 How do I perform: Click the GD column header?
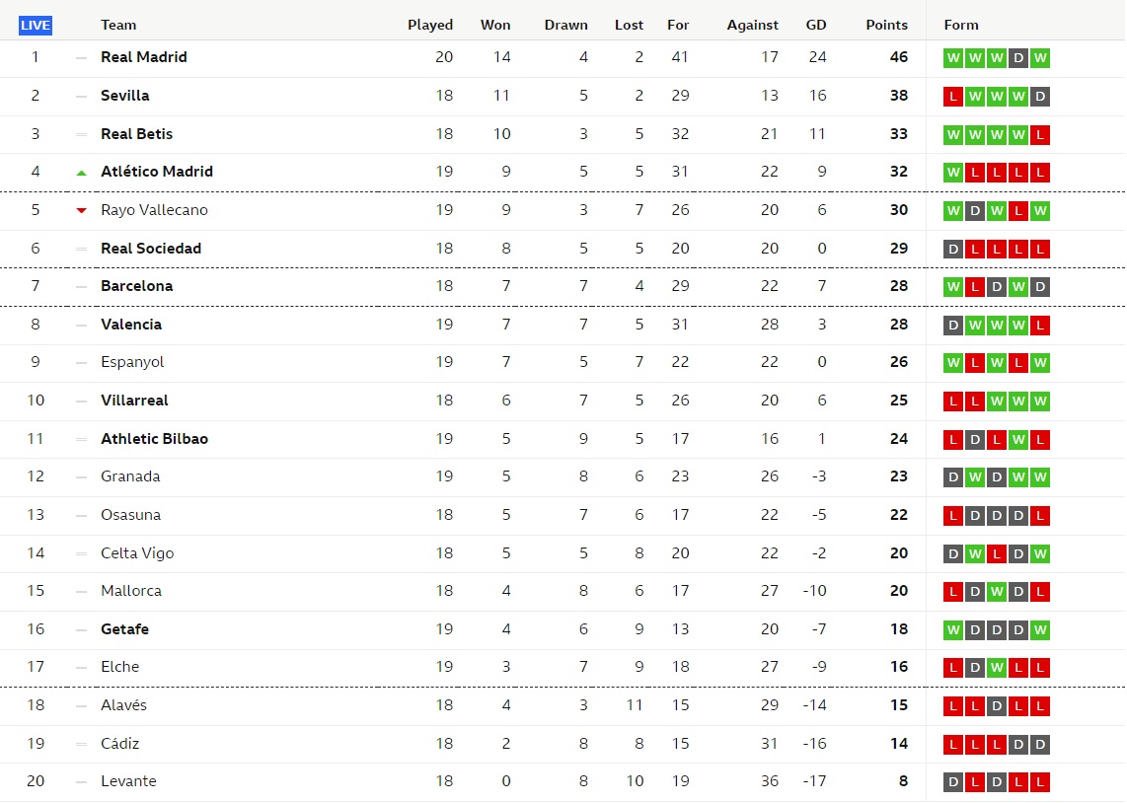point(816,25)
